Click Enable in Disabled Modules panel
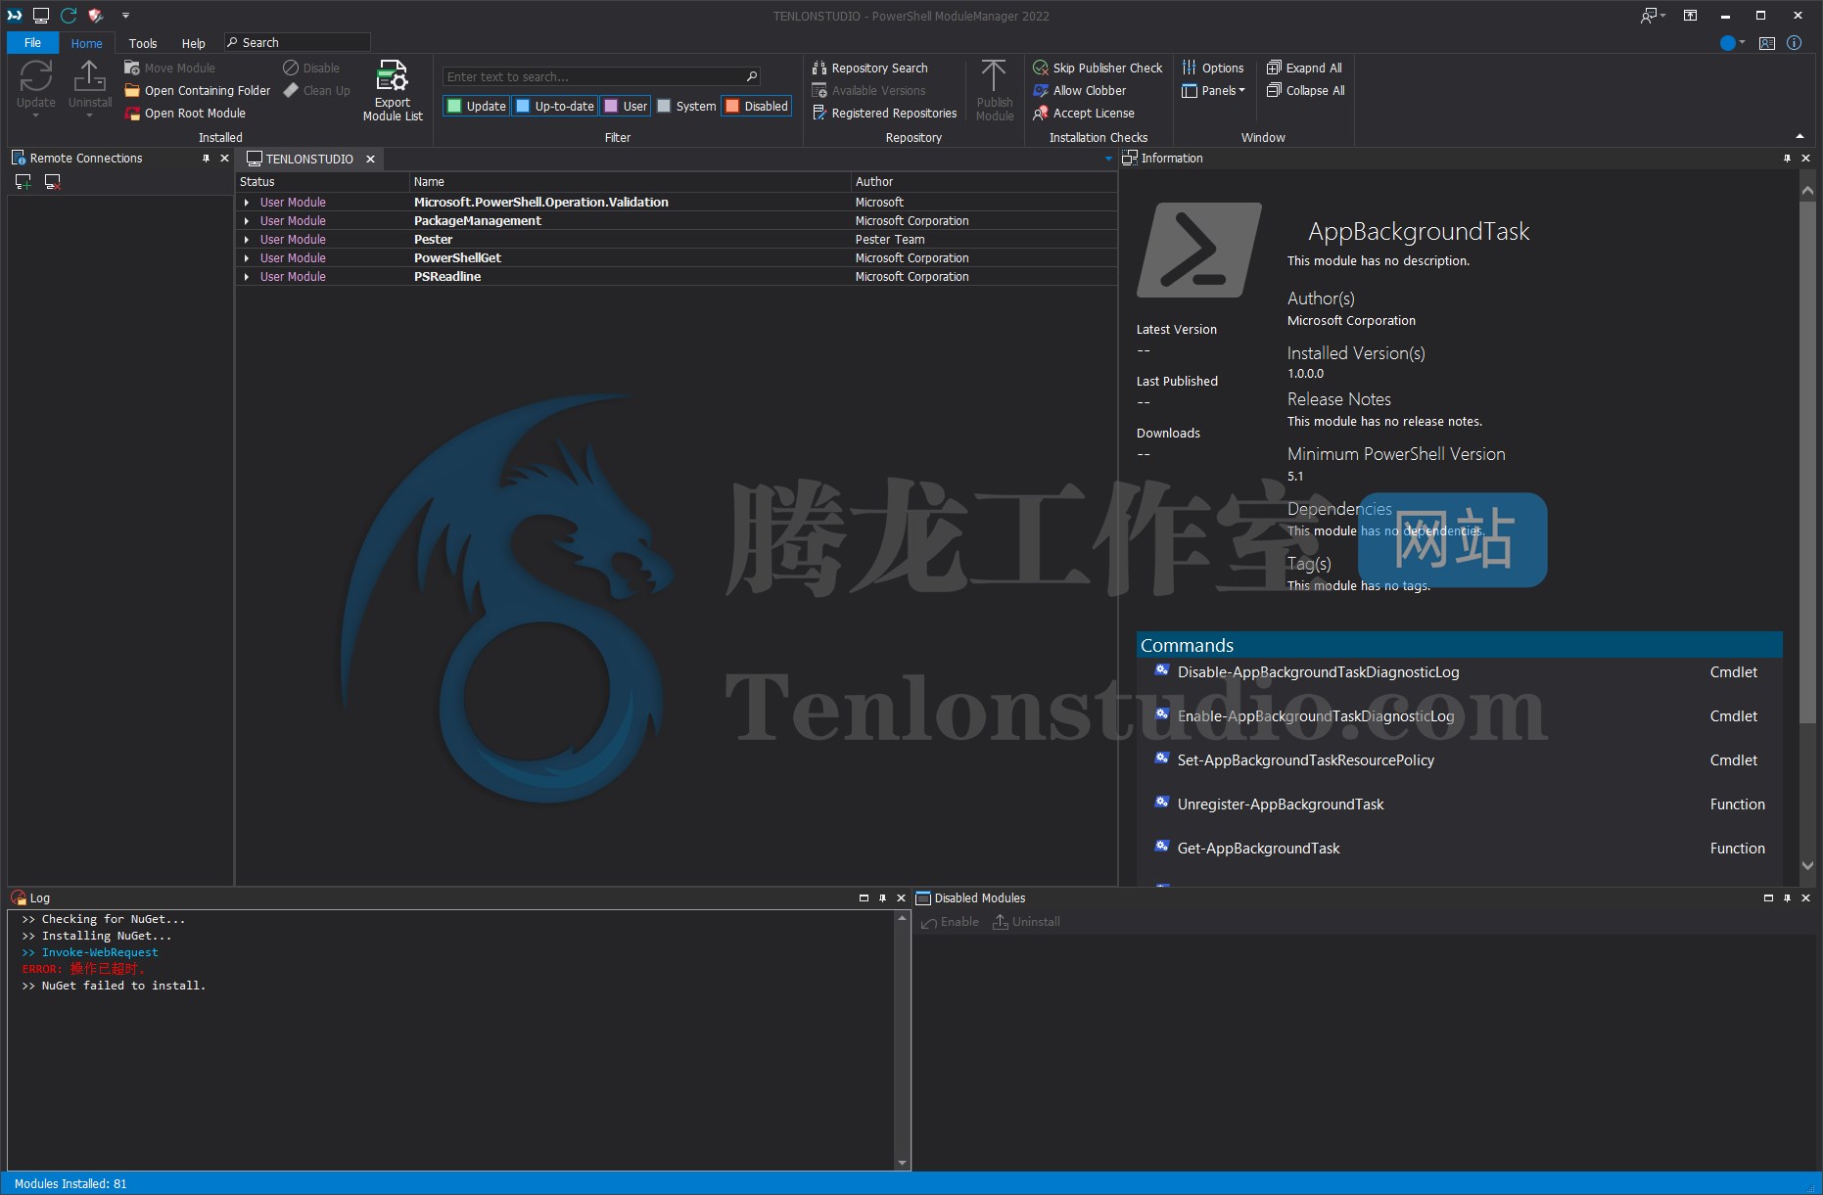1823x1195 pixels. pyautogui.click(x=950, y=922)
